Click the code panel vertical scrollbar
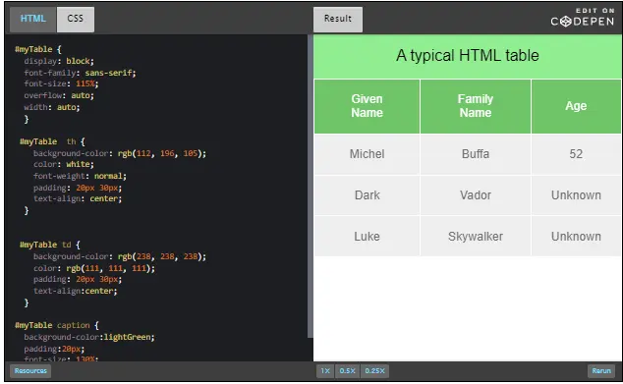Viewport: 623px width, 384px height. pyautogui.click(x=310, y=186)
